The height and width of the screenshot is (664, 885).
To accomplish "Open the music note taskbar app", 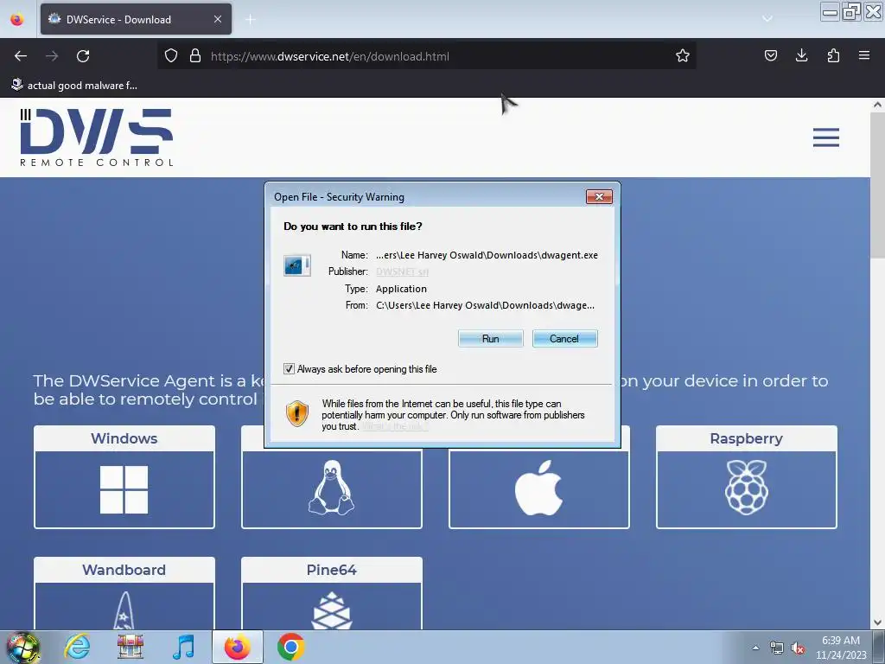I will (183, 647).
